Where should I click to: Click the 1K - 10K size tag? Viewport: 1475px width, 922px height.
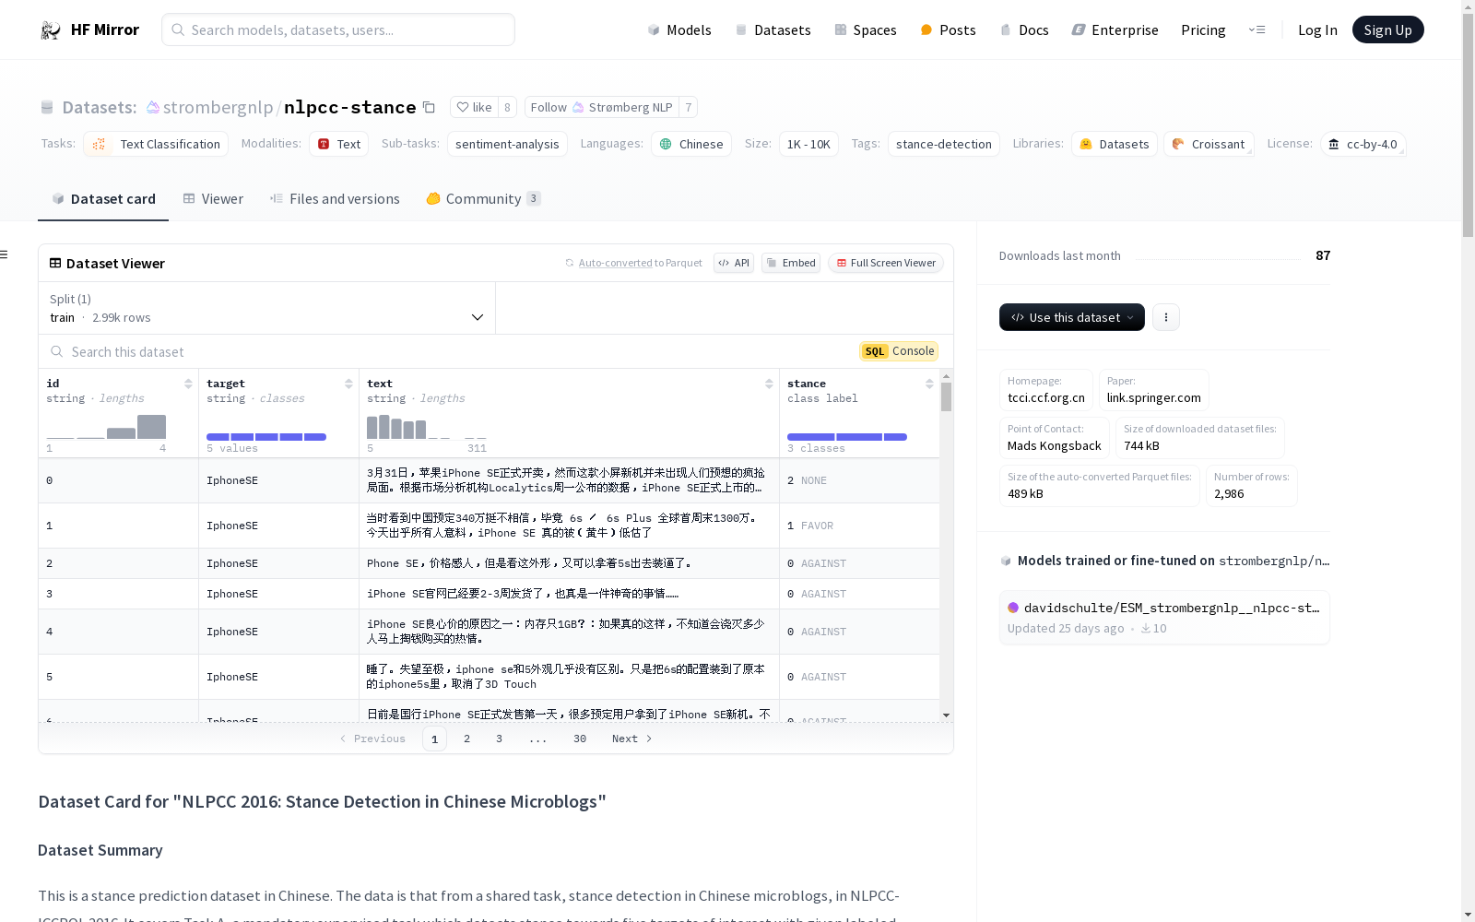(x=808, y=144)
